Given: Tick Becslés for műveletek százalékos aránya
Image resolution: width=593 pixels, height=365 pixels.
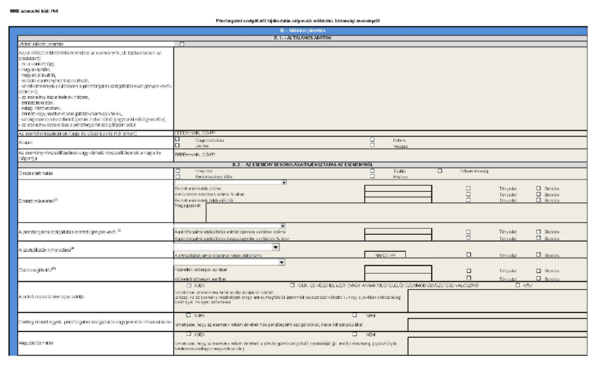Looking at the screenshot, I should point(538,194).
